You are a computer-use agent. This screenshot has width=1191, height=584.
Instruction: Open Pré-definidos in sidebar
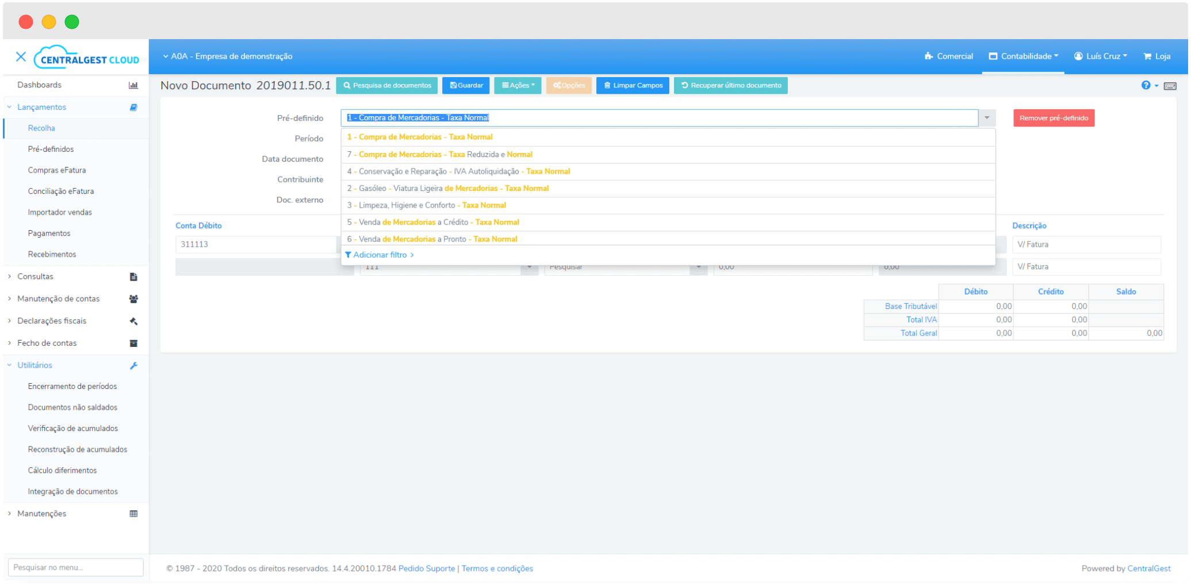pos(51,150)
